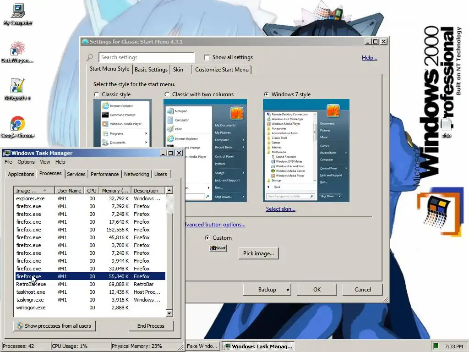The image size is (469, 352).
Task: Click the custom Start button image preview
Action: click(x=218, y=248)
